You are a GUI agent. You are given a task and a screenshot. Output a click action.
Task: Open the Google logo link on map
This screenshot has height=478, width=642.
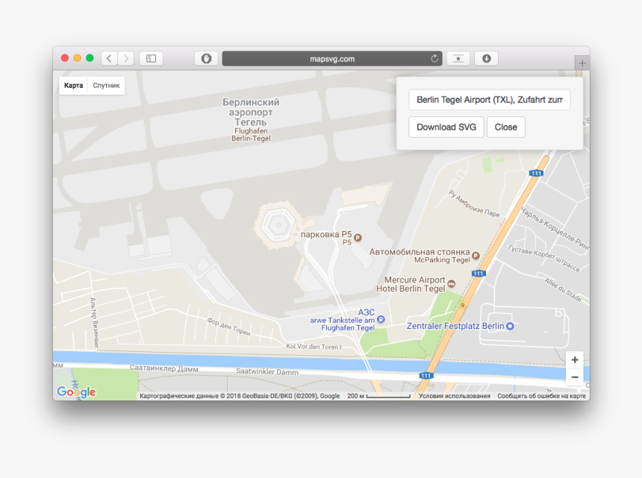point(76,392)
